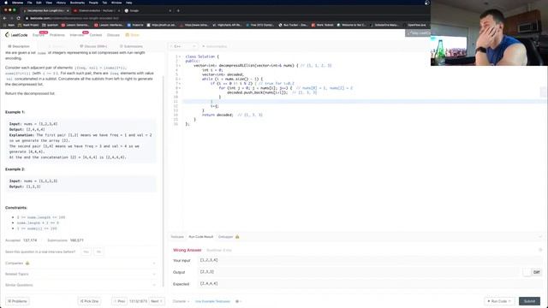Fold the class Solution line arrow
Viewport: 548px width, 308px height.
tap(180, 56)
